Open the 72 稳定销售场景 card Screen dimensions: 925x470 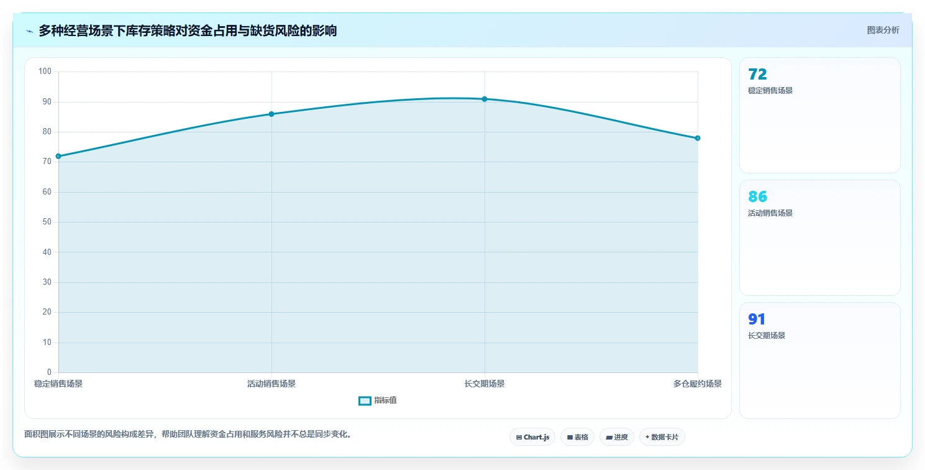(x=819, y=115)
